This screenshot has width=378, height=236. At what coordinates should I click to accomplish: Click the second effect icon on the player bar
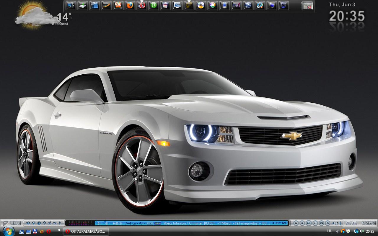pos(34,223)
